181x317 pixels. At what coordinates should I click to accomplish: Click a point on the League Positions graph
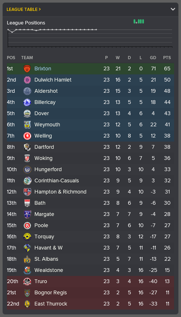57,29
